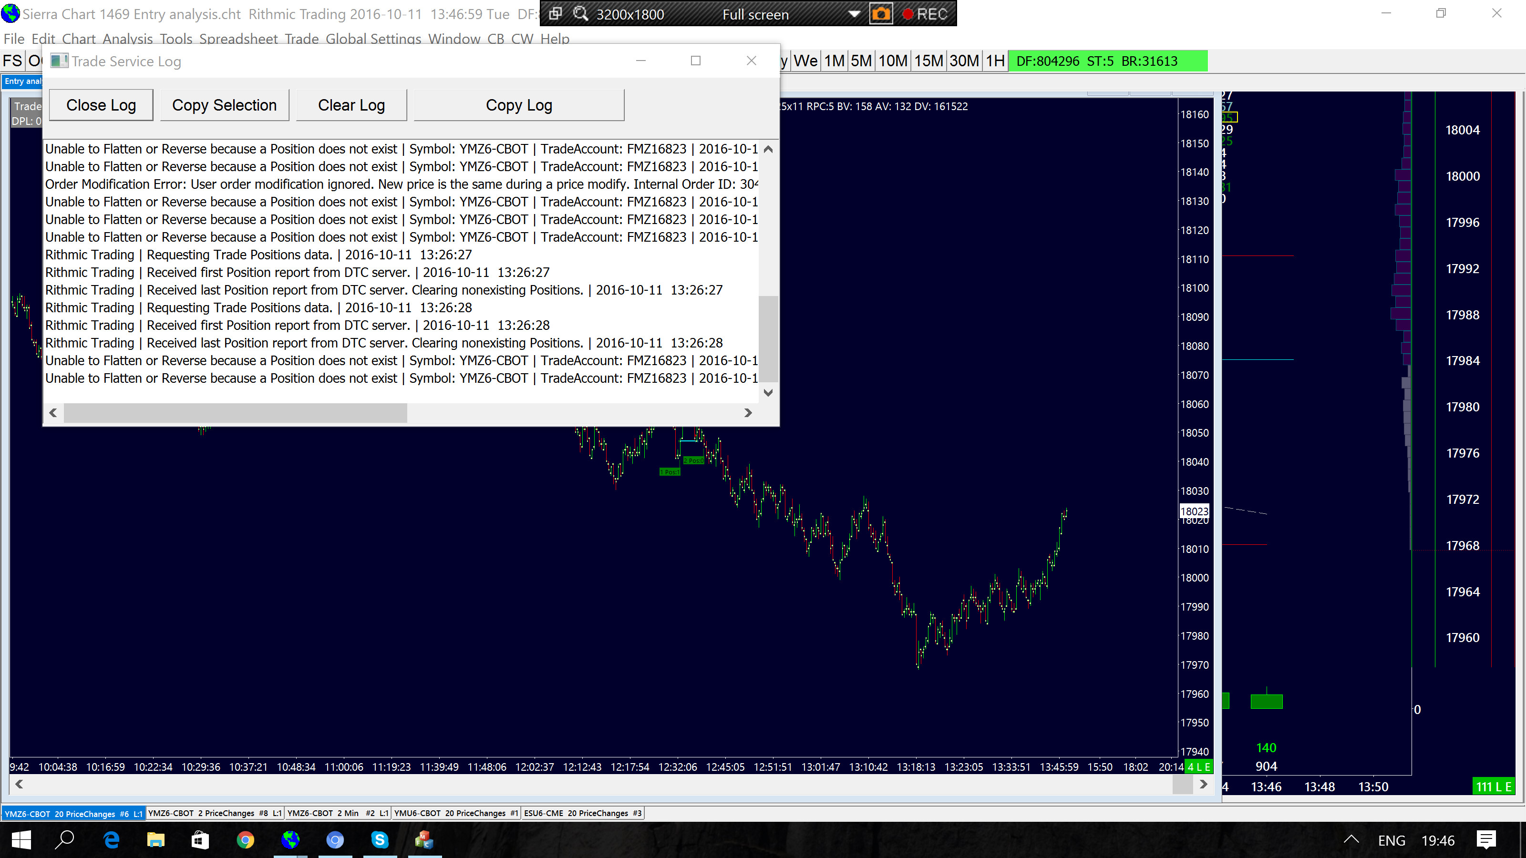
Task: Click the camera screenshot icon
Action: click(x=880, y=14)
